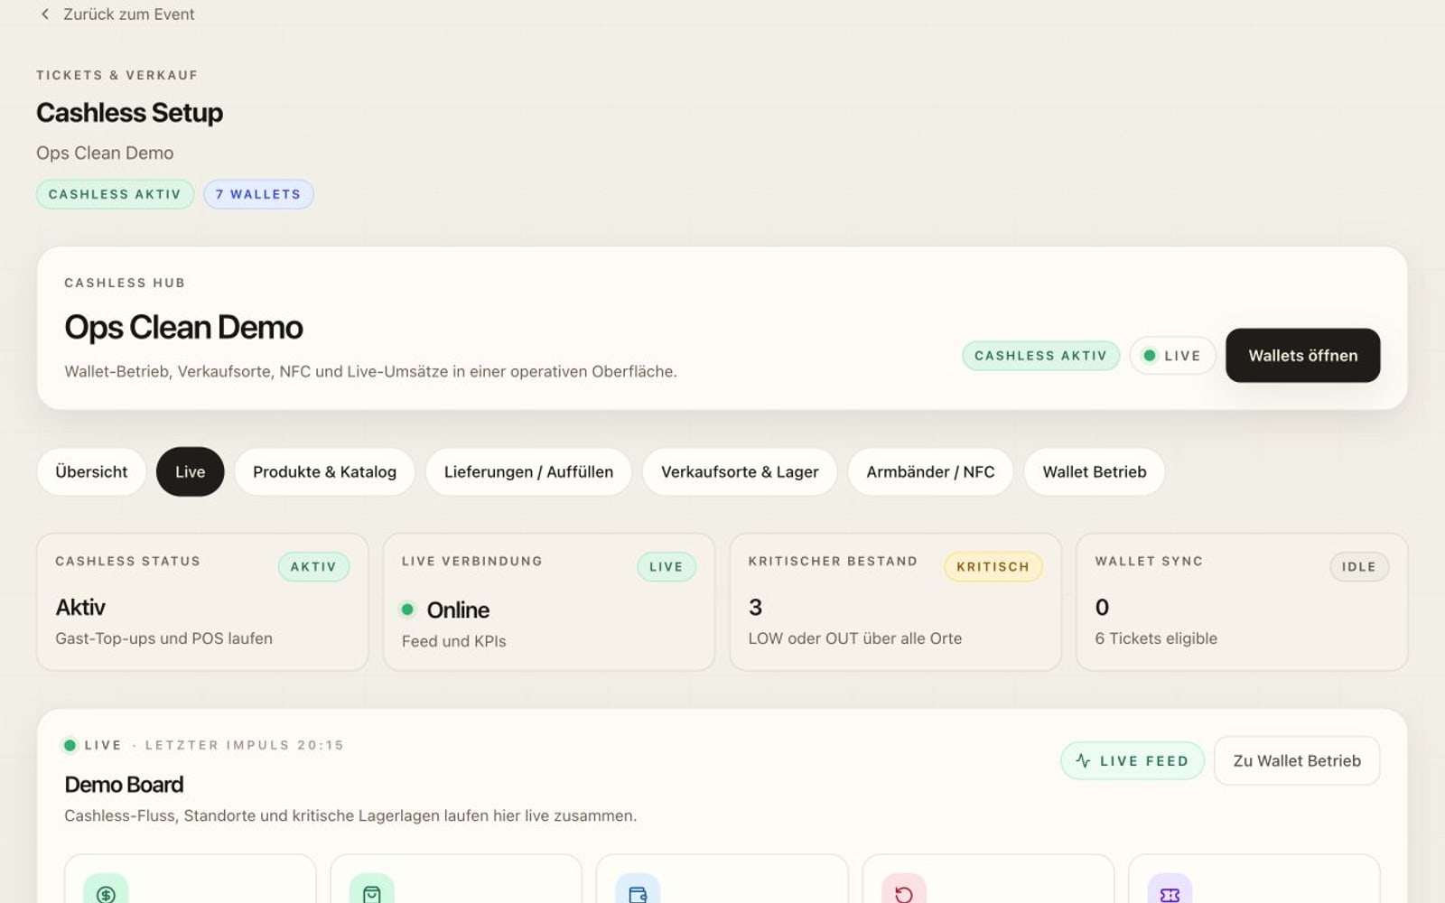Click the green dollar coin icon card
The image size is (1445, 903).
[x=191, y=879]
